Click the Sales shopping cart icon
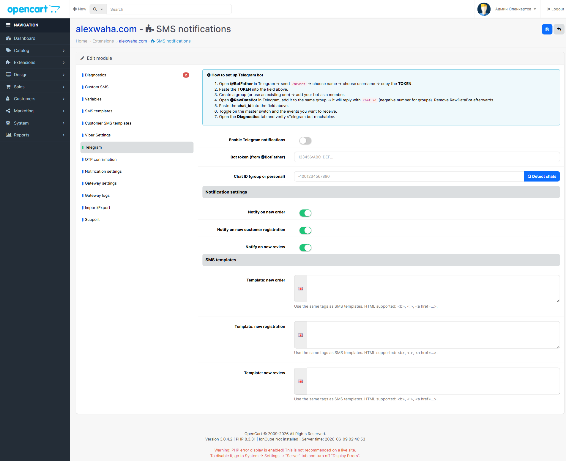The height and width of the screenshot is (461, 566). [x=8, y=87]
